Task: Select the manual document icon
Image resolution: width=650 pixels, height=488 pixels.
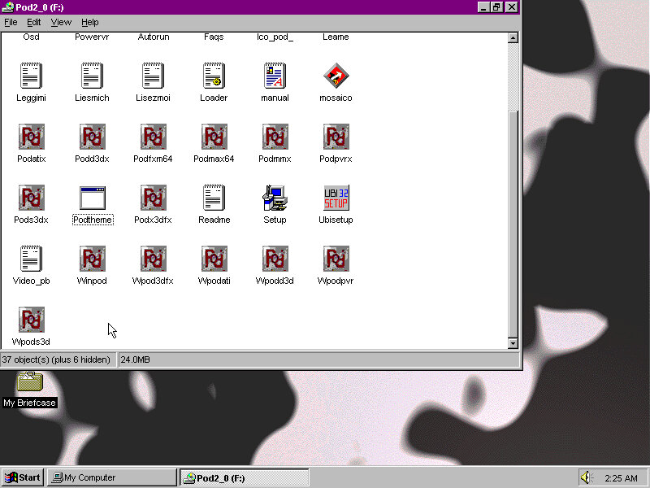Action: pyautogui.click(x=275, y=76)
